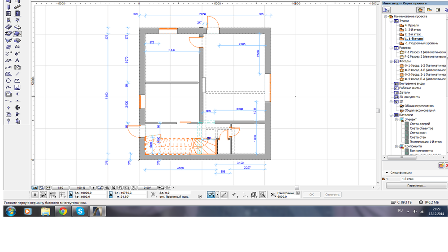Open Google Chrome from the taskbar
Image resolution: width=448 pixels, height=252 pixels.
click(63, 211)
